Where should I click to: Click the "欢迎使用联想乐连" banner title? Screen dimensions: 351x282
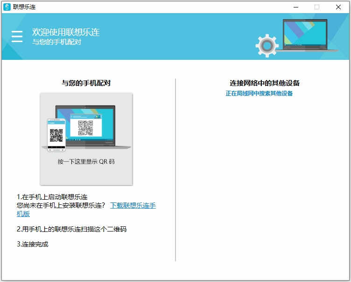[x=66, y=32]
